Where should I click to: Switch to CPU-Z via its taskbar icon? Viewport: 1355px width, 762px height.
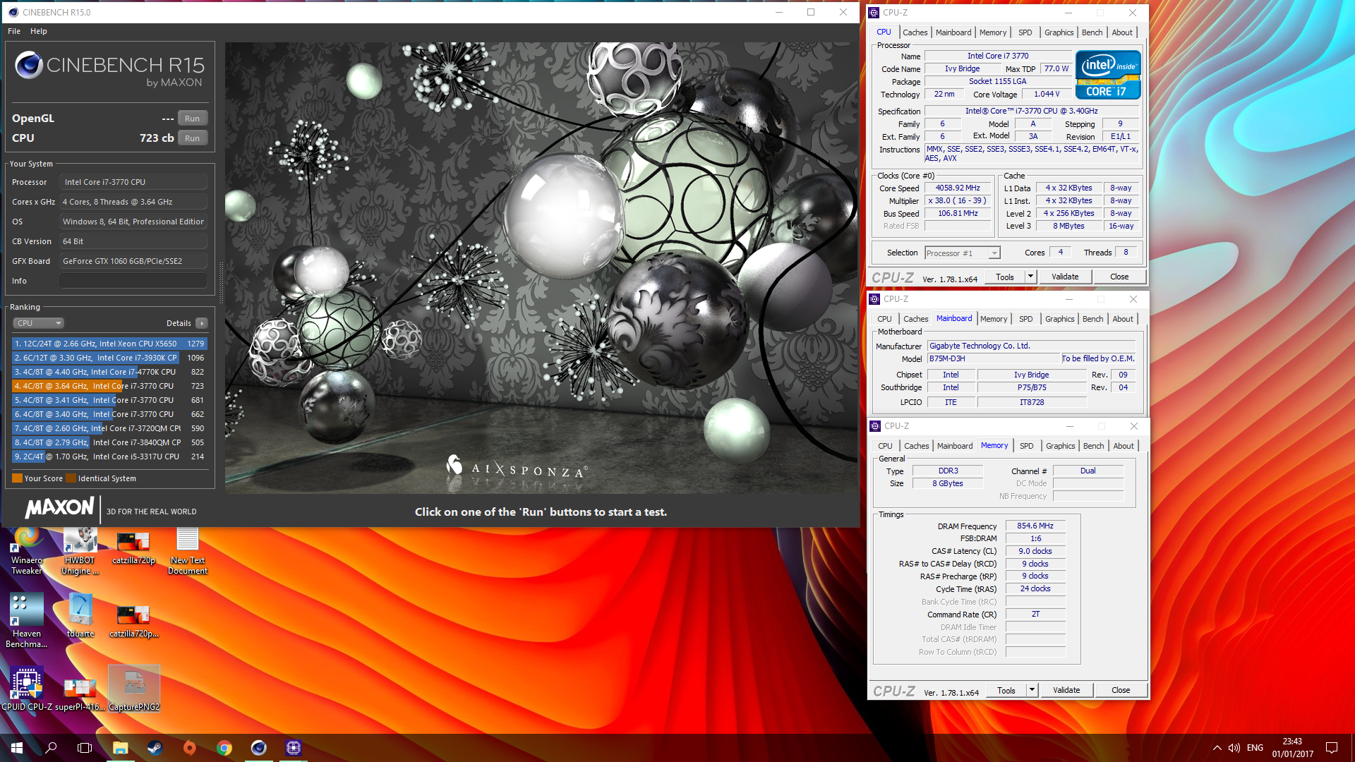click(x=294, y=748)
